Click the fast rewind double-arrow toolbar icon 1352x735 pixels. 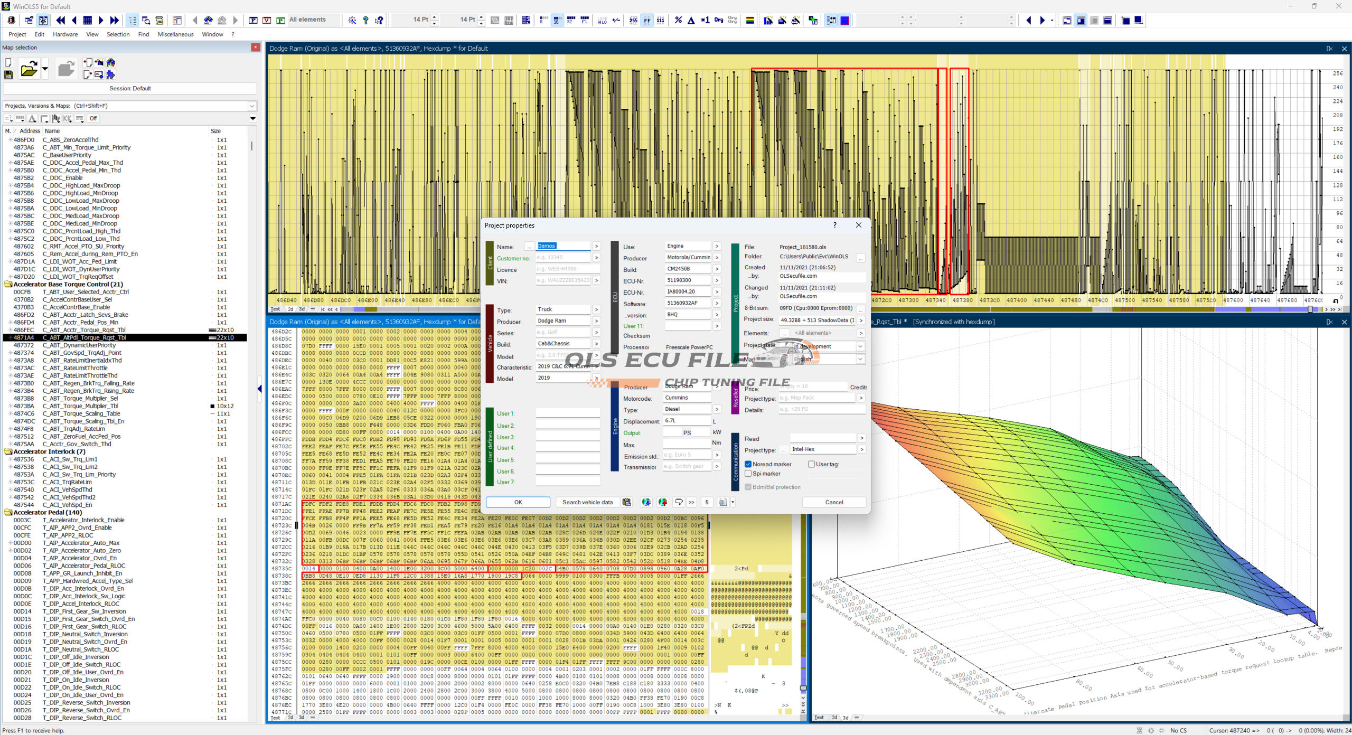(x=61, y=20)
